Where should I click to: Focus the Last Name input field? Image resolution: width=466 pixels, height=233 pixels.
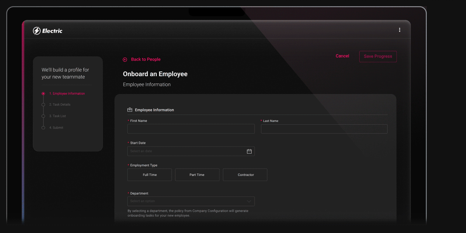(x=324, y=129)
